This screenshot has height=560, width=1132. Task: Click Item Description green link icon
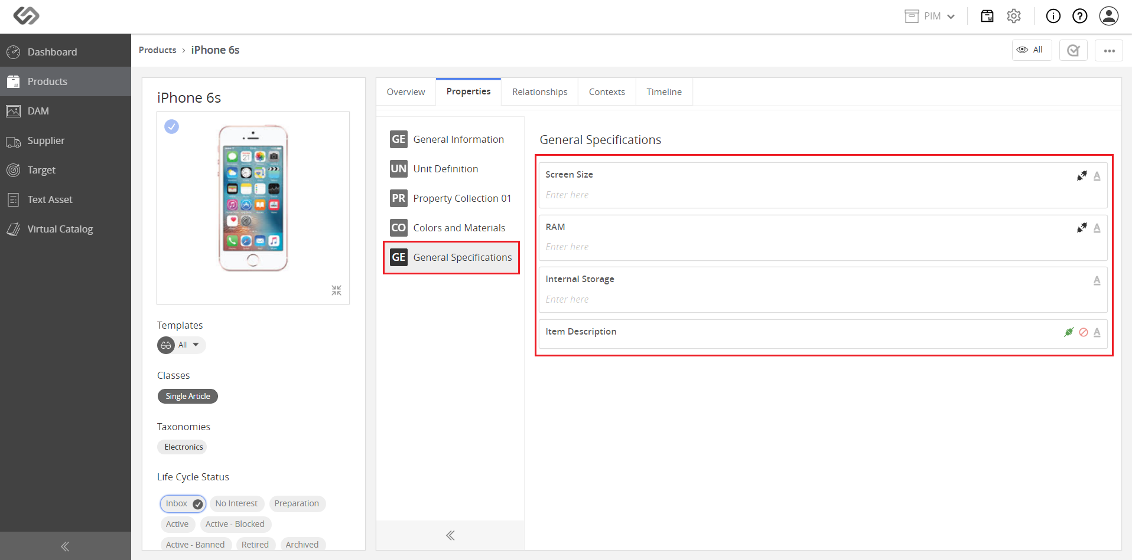(1069, 332)
